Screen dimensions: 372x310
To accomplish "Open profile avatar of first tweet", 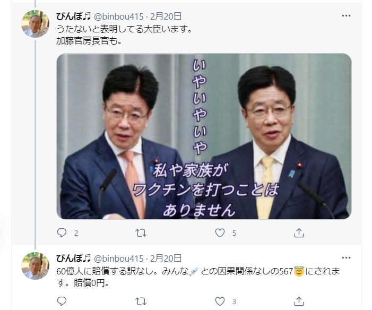I will tap(36, 24).
